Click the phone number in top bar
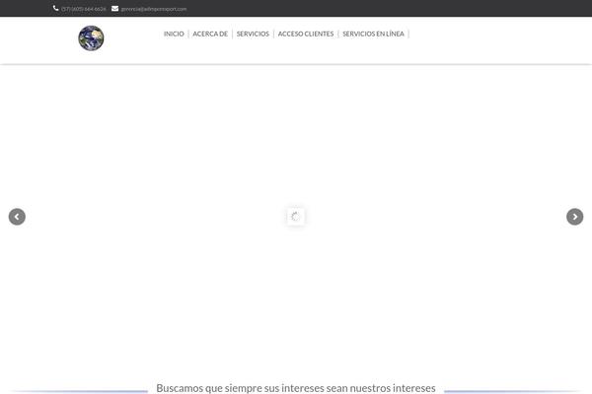The width and height of the screenshot is (592, 394). coord(84,9)
